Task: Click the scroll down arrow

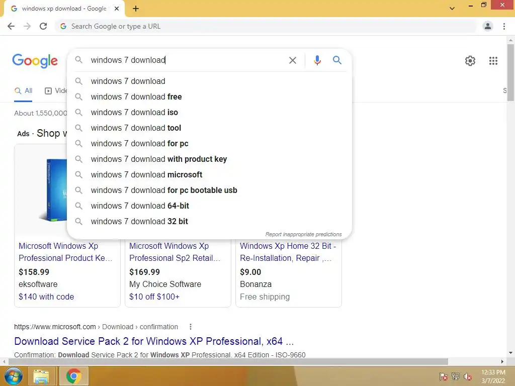Action: pos(510,353)
